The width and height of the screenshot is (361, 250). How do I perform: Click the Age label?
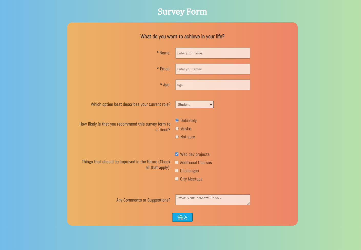[165, 85]
